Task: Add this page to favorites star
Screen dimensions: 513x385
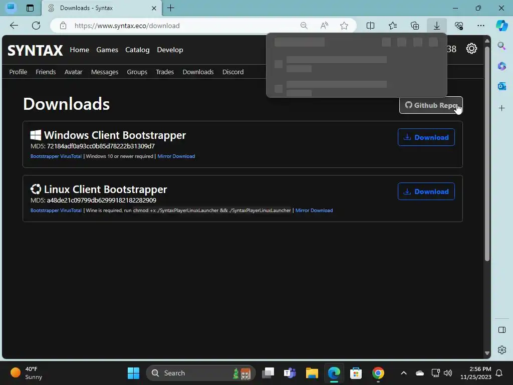Action: coord(344,26)
